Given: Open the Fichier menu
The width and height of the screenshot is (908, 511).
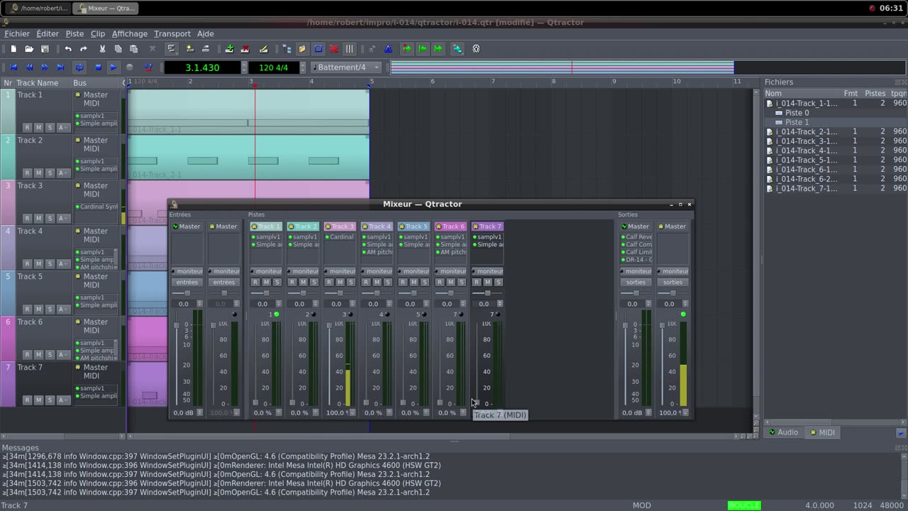Looking at the screenshot, I should [17, 33].
